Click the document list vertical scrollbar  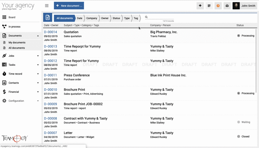click(x=256, y=61)
